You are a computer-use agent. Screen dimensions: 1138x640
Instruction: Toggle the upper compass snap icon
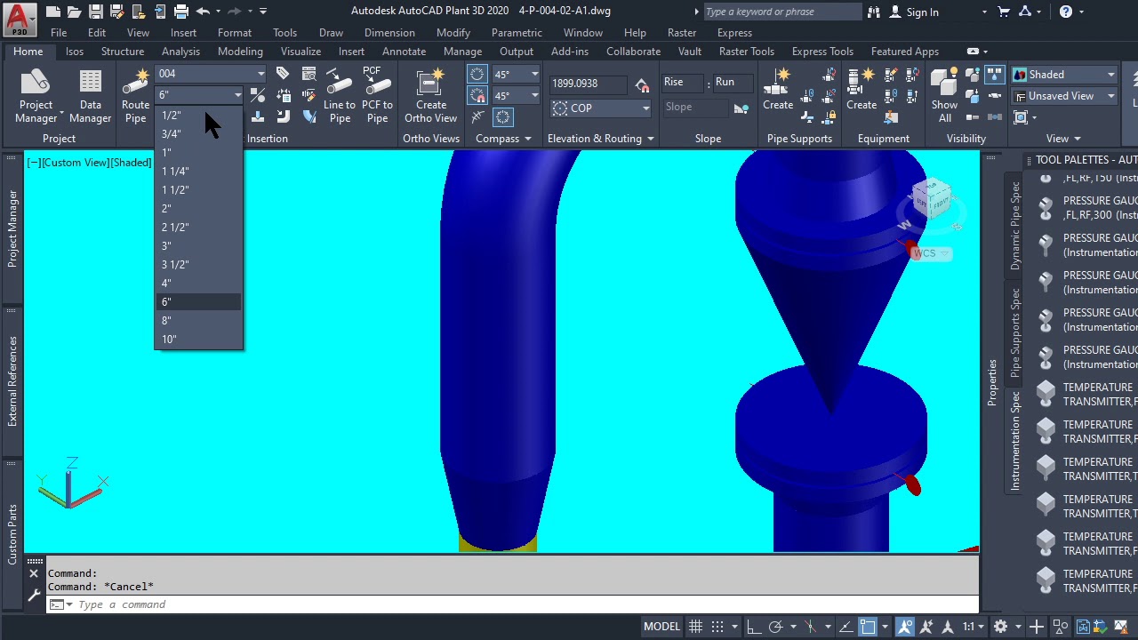(x=477, y=75)
